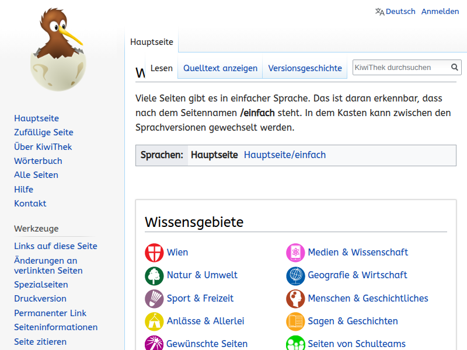467x350 pixels.
Task: Click the pink Medien & Wissenschaft icon
Action: tap(295, 253)
